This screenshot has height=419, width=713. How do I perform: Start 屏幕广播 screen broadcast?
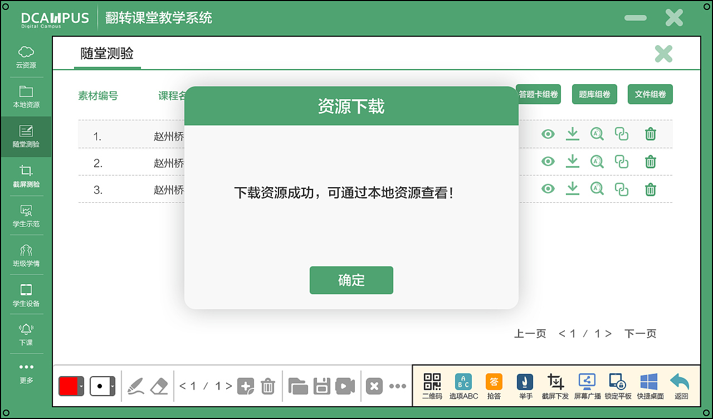[587, 386]
